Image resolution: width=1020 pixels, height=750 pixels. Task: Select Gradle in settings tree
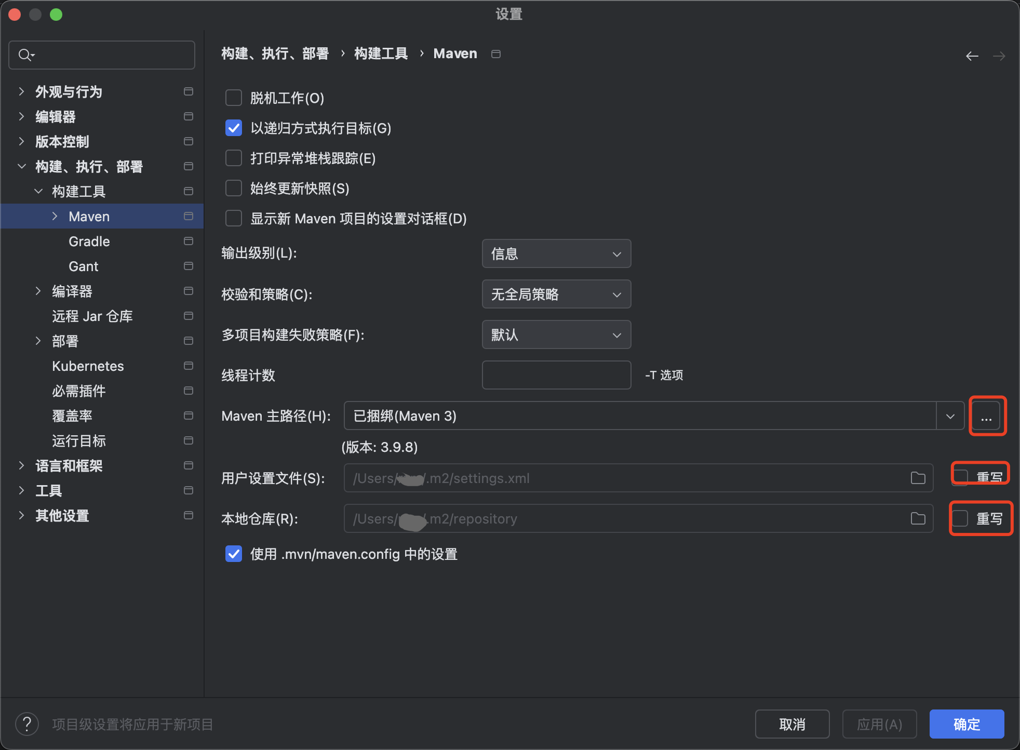coord(89,242)
